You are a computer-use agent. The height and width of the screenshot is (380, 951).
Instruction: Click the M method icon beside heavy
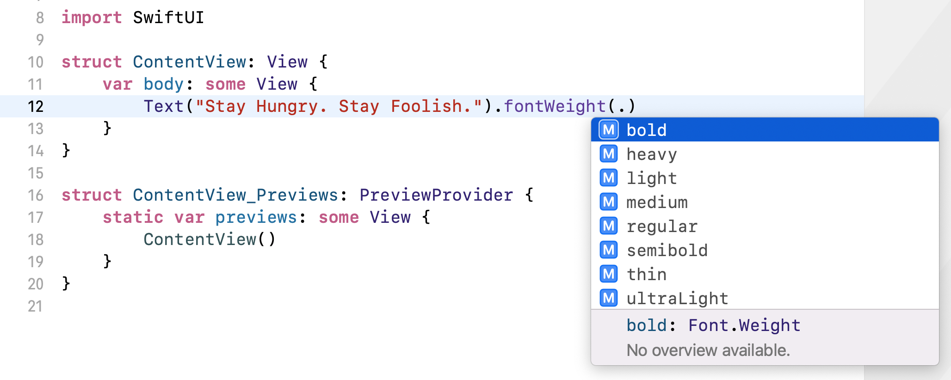(608, 154)
